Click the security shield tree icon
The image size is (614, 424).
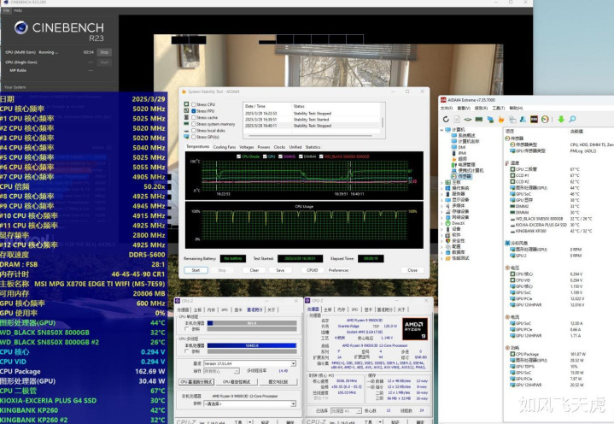coord(447,240)
